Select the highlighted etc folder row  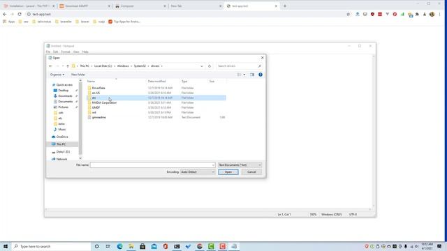pos(156,98)
